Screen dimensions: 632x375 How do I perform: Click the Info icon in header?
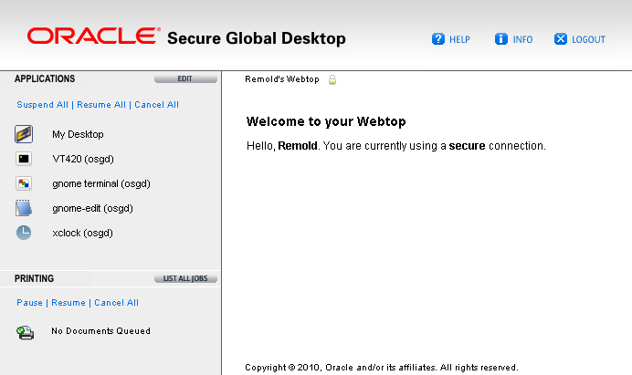click(501, 39)
